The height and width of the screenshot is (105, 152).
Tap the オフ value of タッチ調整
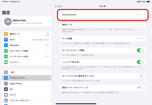(x=139, y=39)
